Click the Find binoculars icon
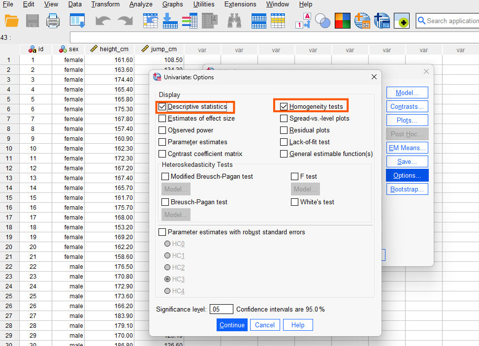This screenshot has height=346, width=479. (234, 21)
